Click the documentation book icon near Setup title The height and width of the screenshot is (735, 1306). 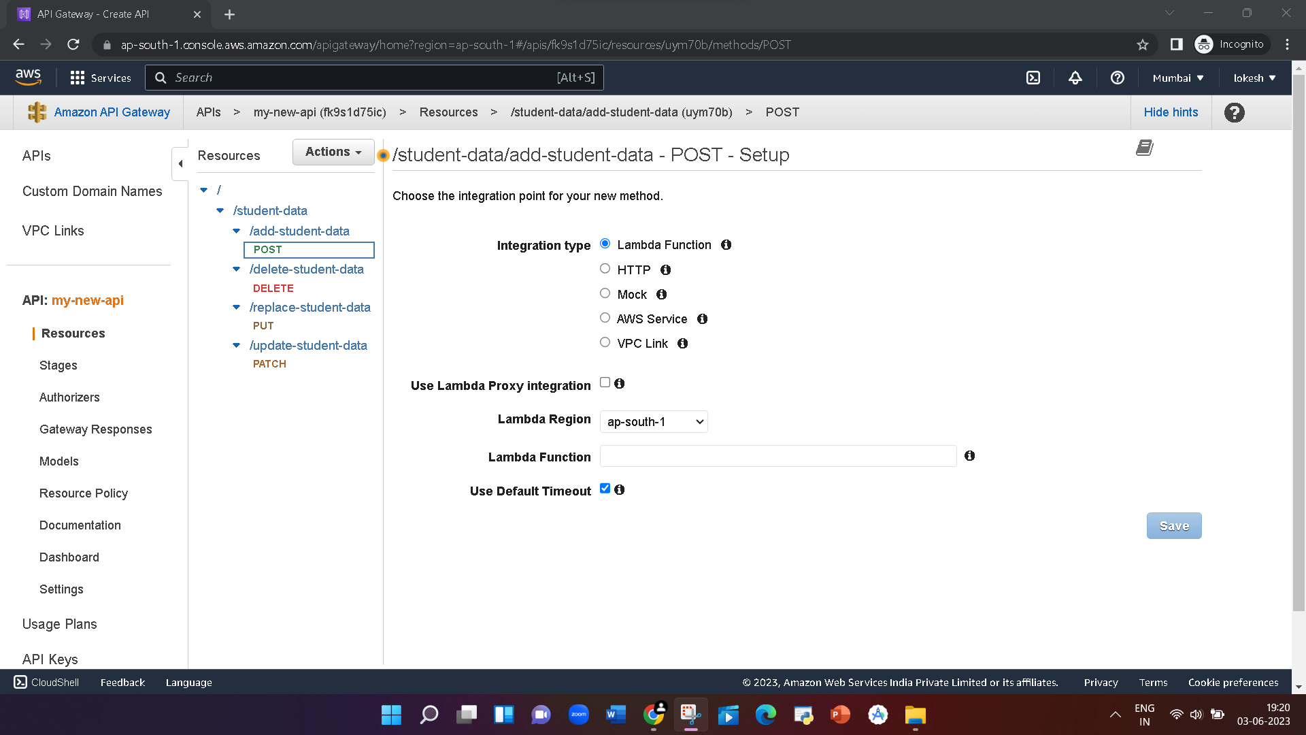coord(1144,148)
